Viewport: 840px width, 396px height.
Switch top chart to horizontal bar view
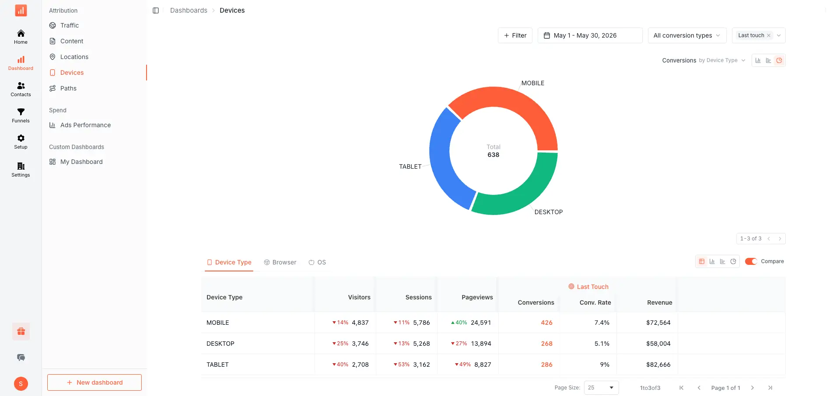pyautogui.click(x=768, y=60)
